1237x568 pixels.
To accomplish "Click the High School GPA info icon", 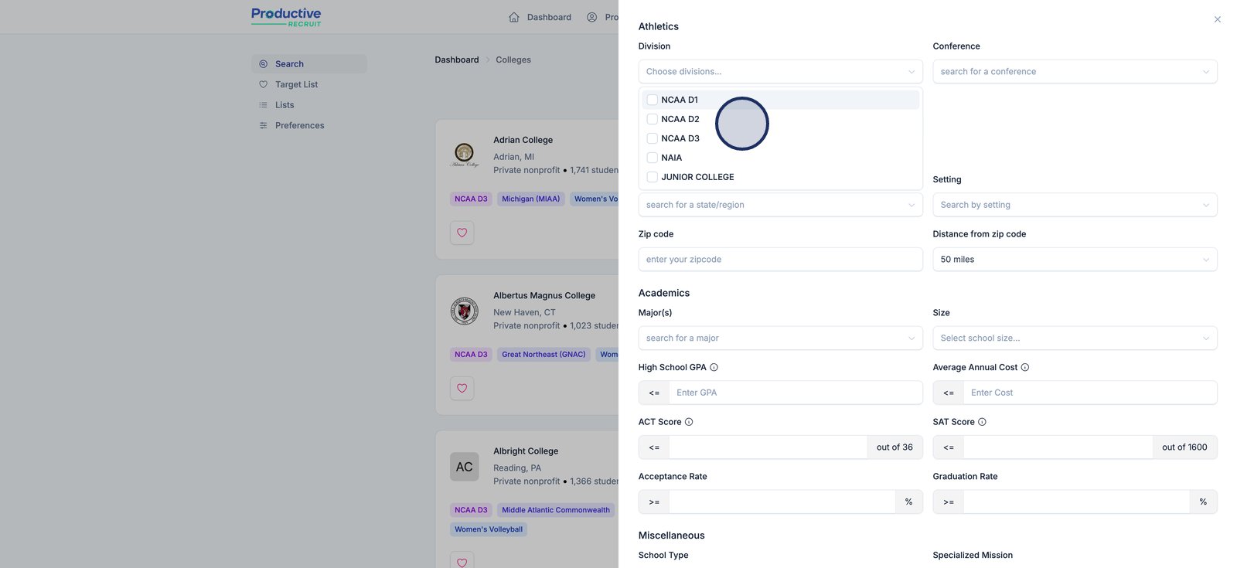I will pyautogui.click(x=714, y=368).
